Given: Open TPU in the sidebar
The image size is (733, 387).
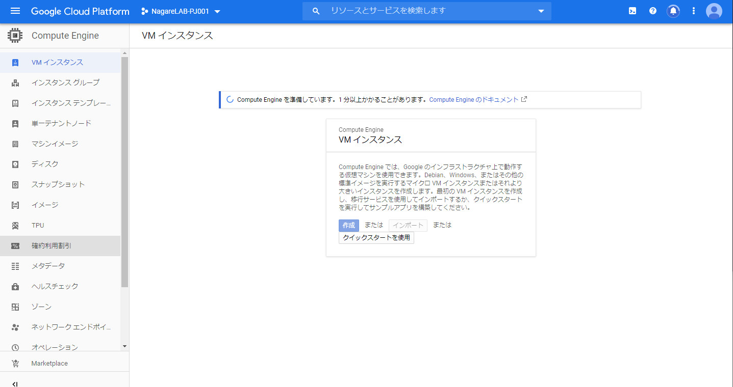Looking at the screenshot, I should click(60, 226).
